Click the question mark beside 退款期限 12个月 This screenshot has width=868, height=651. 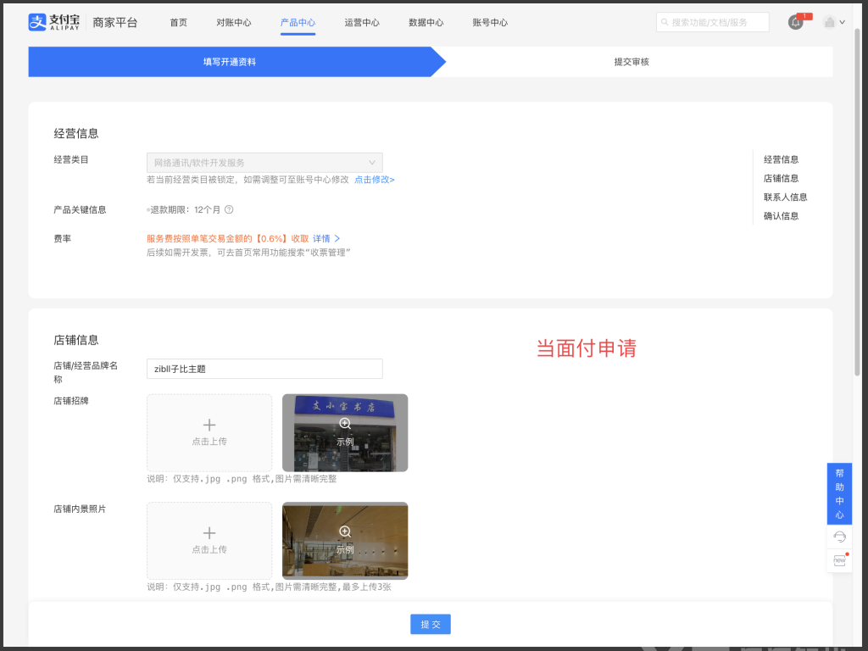228,209
